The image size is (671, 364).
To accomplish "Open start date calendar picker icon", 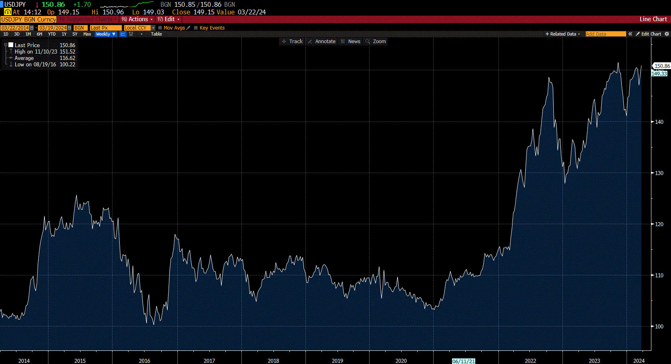I will pos(32,28).
